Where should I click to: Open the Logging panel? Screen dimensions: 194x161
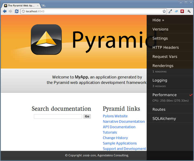click(x=160, y=80)
